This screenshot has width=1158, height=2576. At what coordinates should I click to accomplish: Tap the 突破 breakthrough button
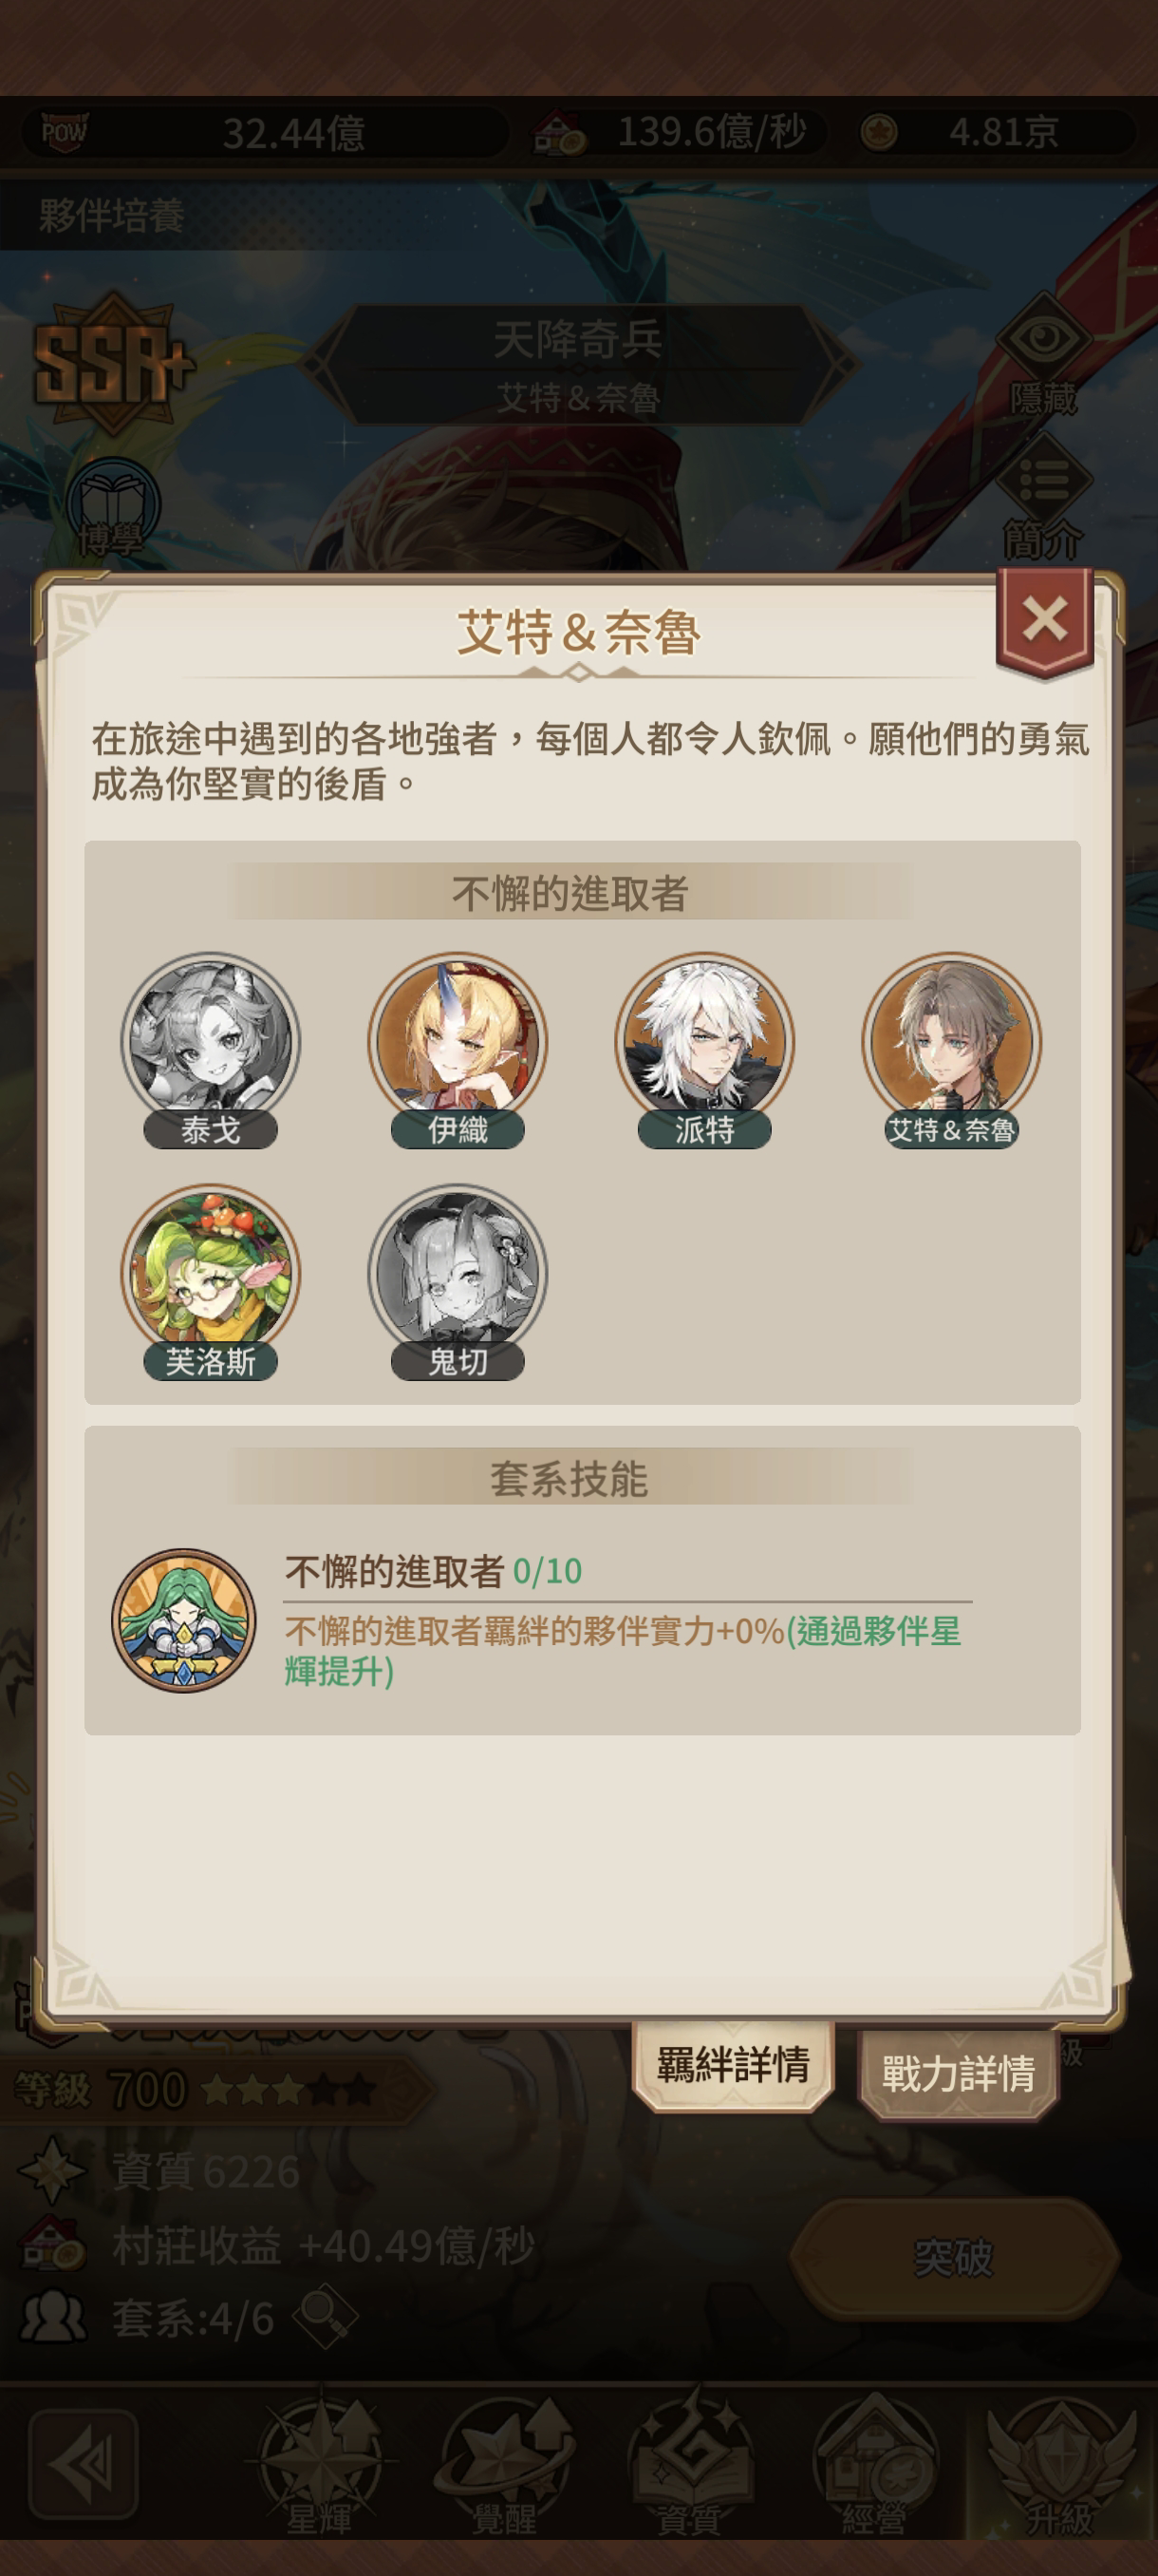click(x=954, y=2257)
